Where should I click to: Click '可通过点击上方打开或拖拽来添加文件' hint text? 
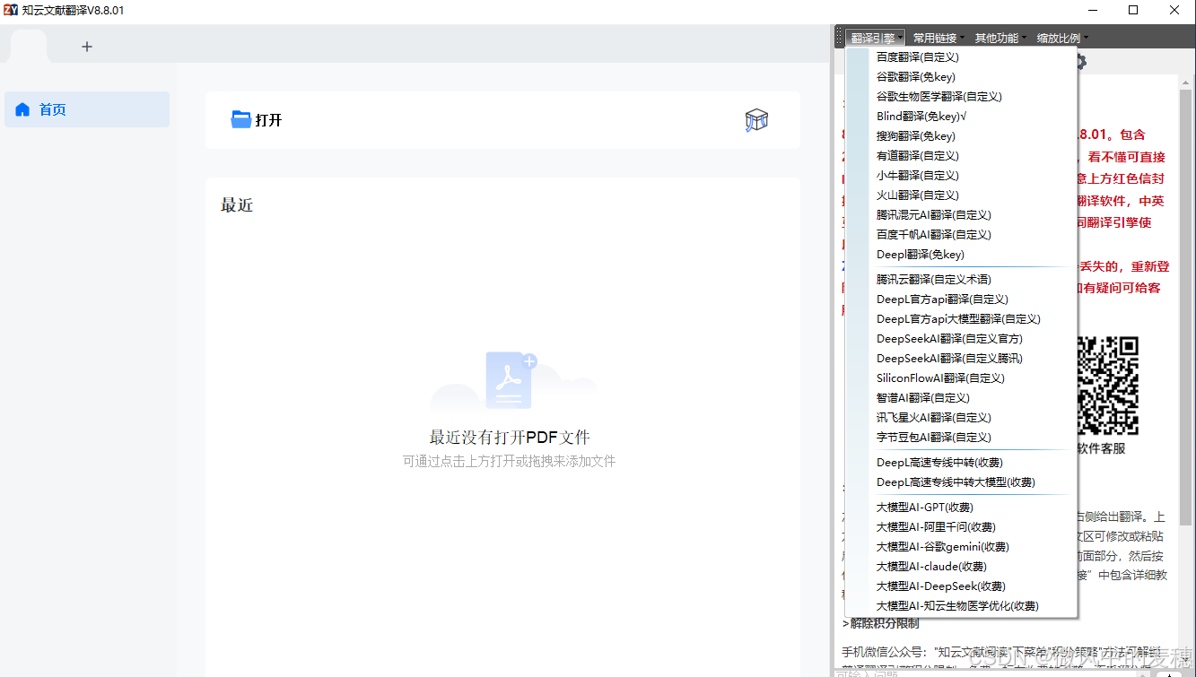coord(510,461)
